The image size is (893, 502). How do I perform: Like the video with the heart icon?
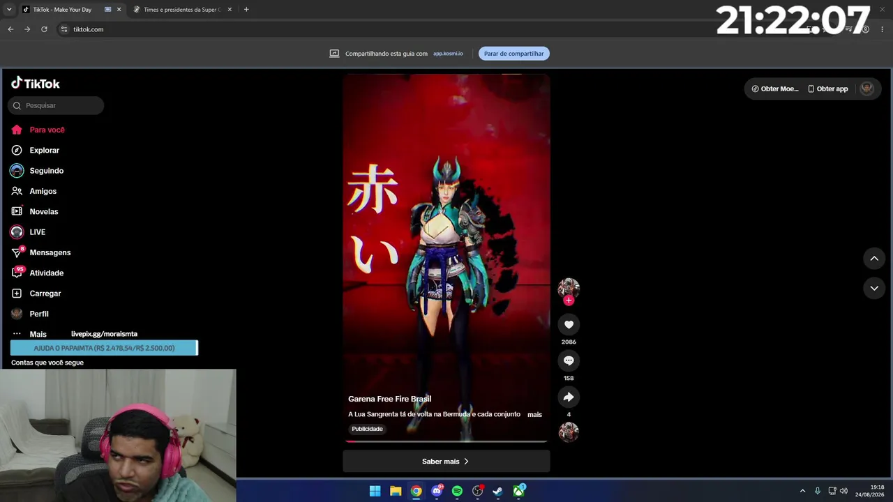569,324
